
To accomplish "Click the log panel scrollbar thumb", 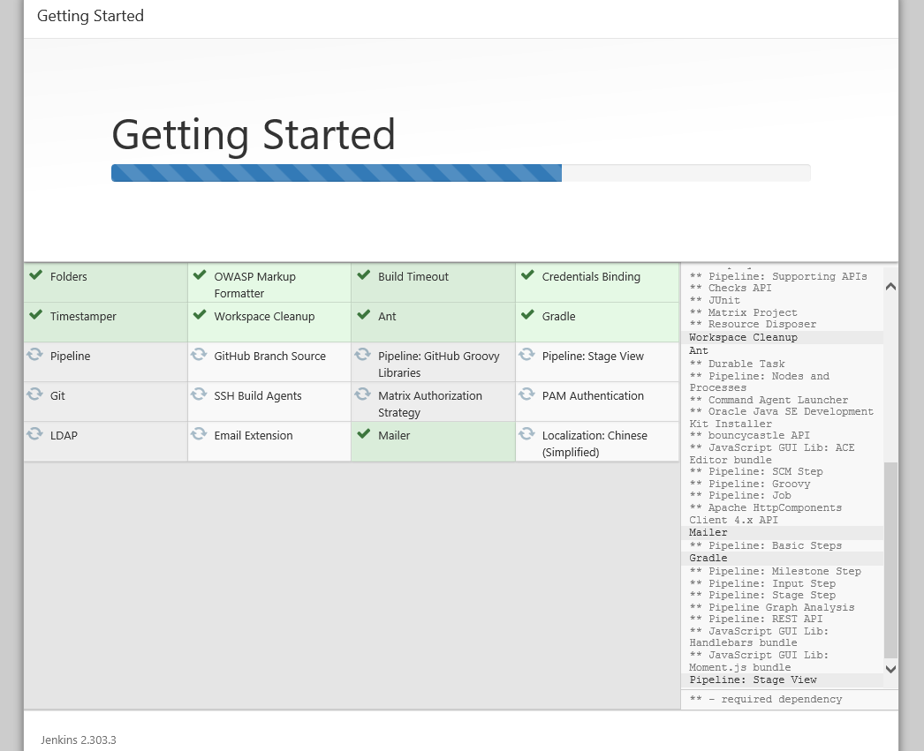I will tap(891, 559).
